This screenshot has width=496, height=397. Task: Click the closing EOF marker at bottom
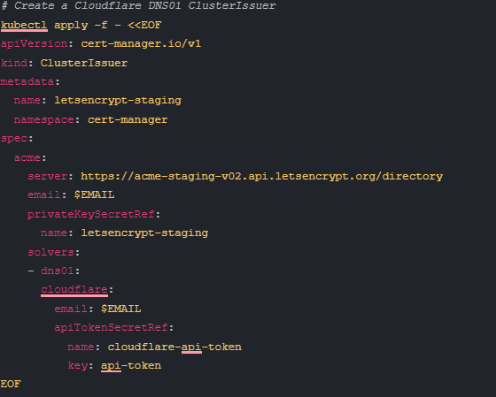pyautogui.click(x=11, y=385)
